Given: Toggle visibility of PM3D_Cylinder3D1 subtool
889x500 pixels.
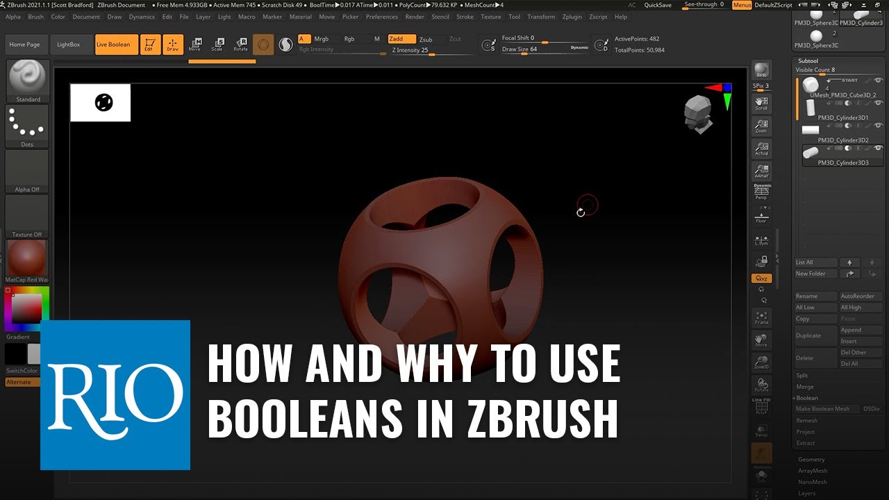Looking at the screenshot, I should tap(878, 103).
